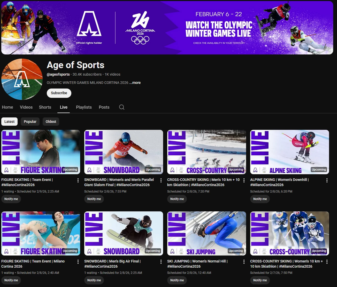Open the Figure Skating pairs thumbnail scheduled 2/8/26
Viewport: 337px width, 287px height.
[41, 234]
